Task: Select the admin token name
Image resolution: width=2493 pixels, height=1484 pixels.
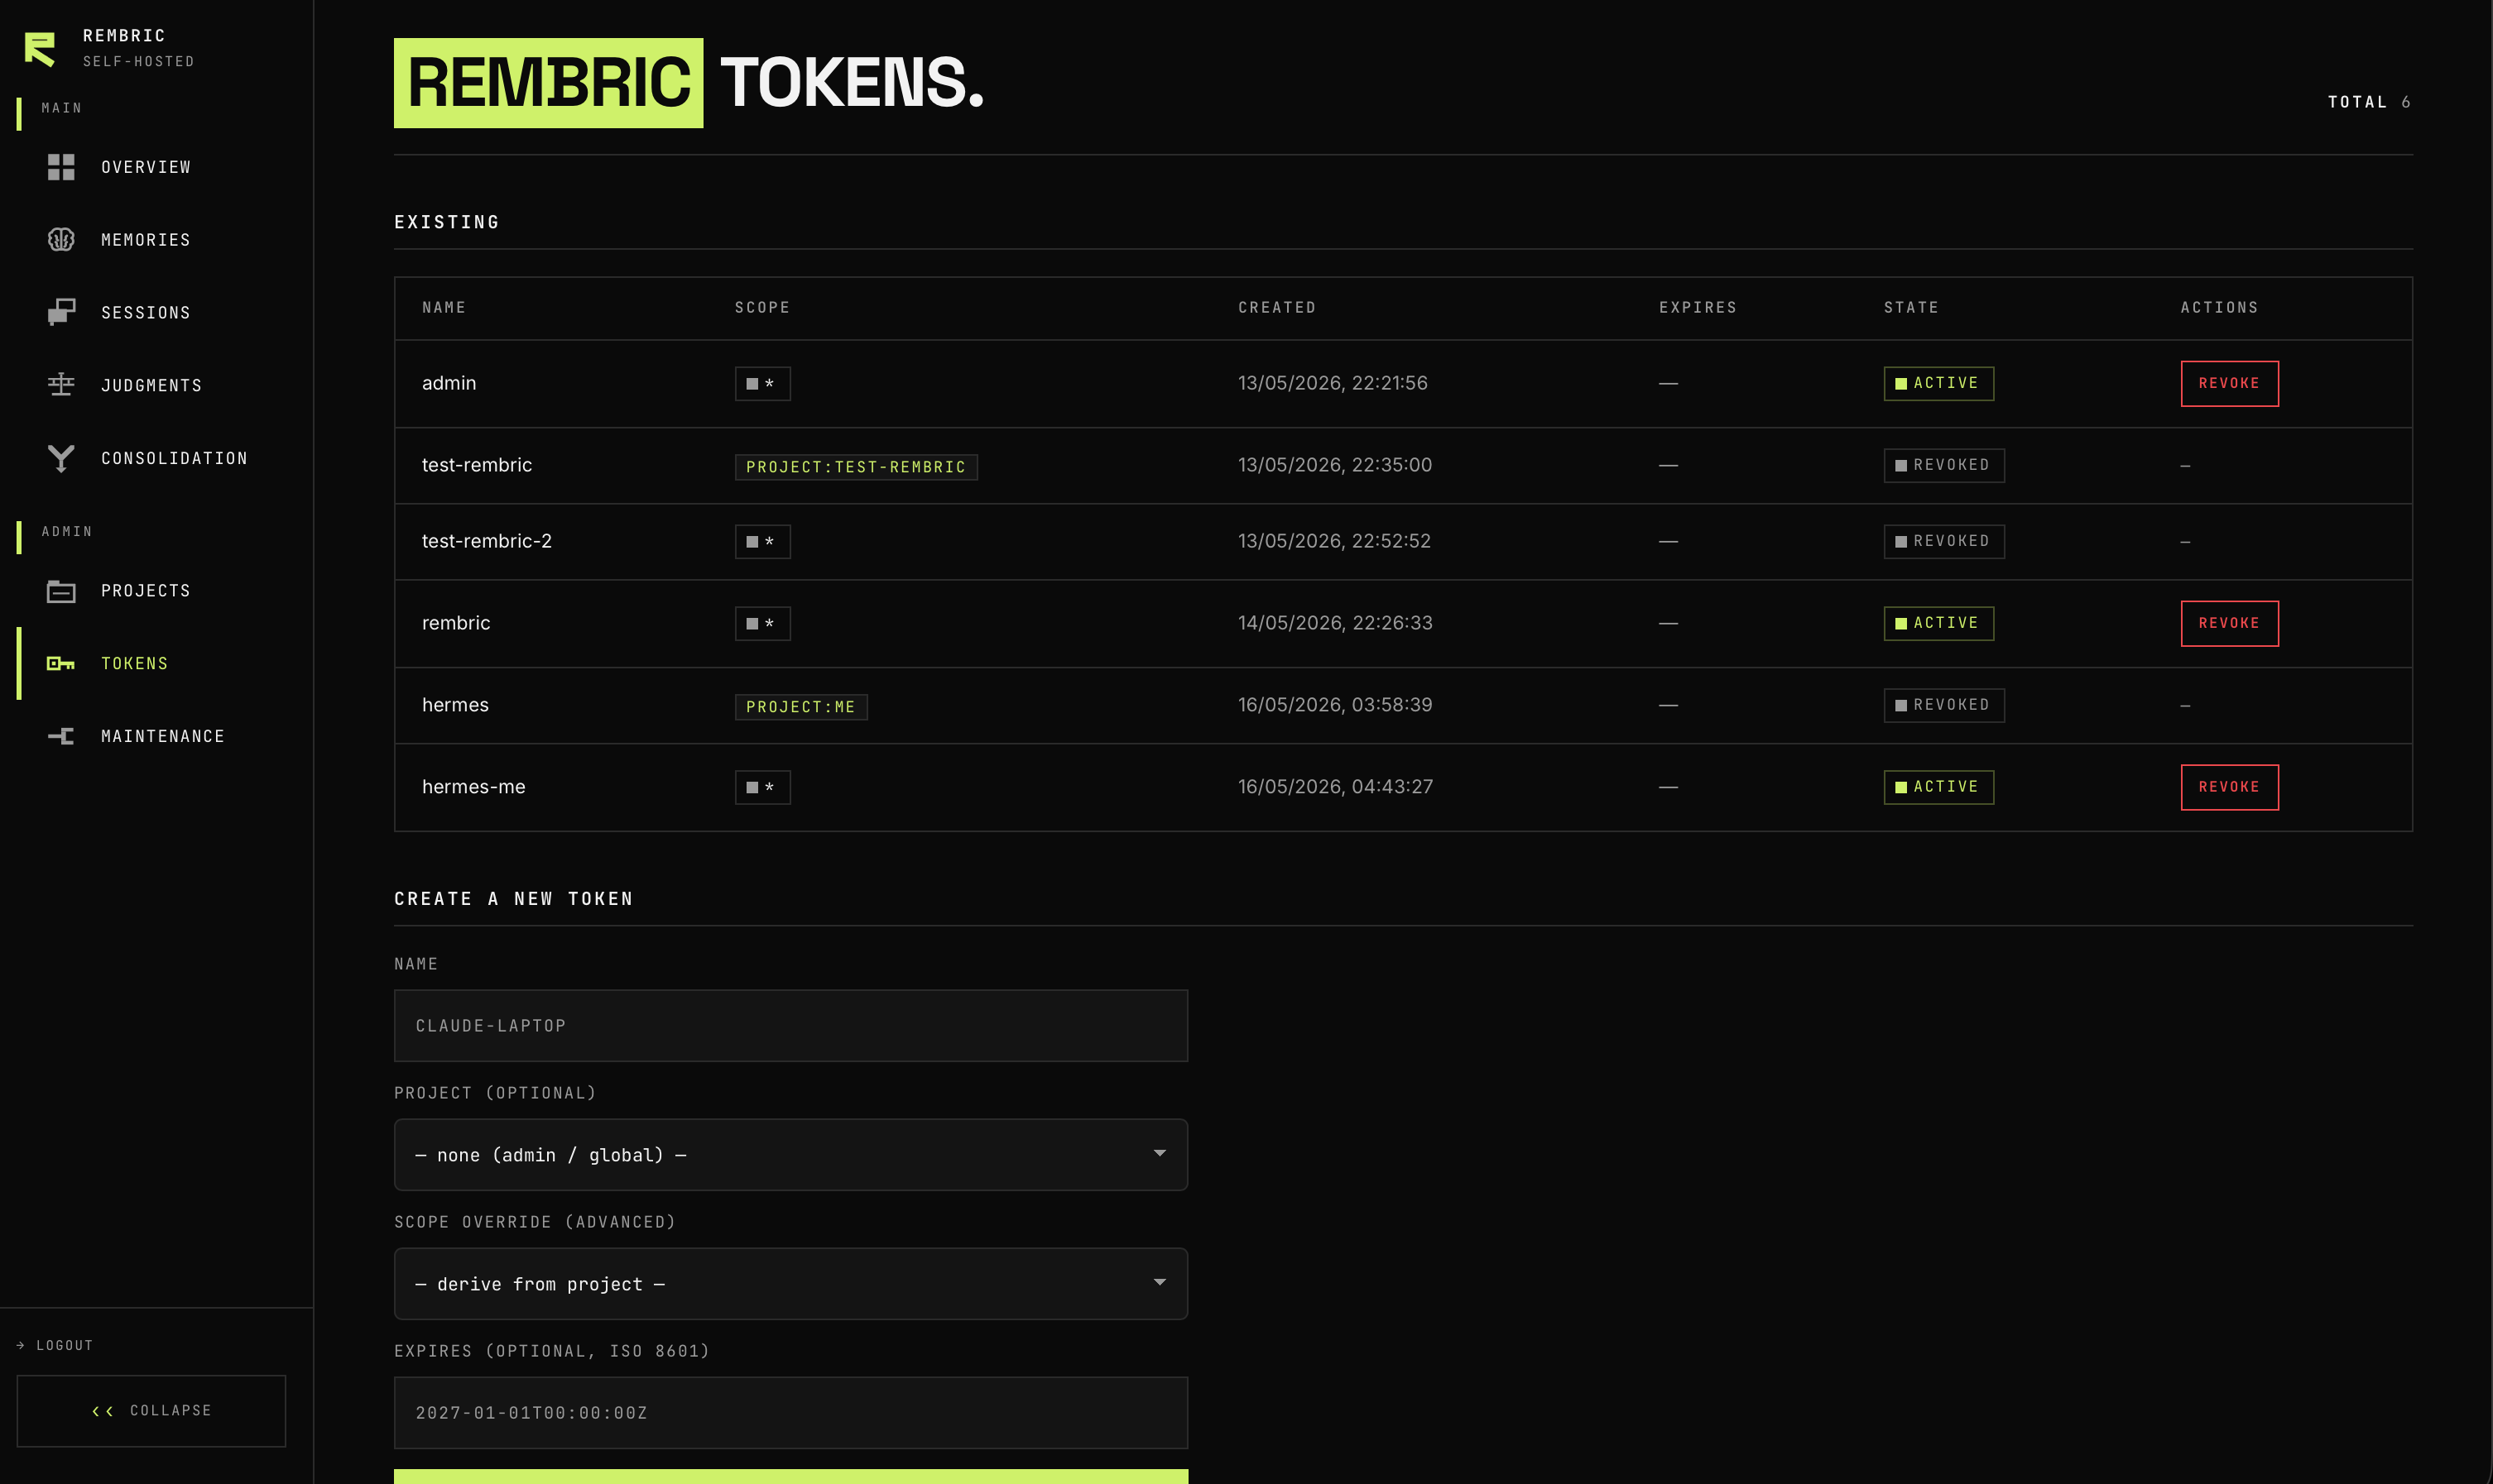Action: [x=449, y=383]
